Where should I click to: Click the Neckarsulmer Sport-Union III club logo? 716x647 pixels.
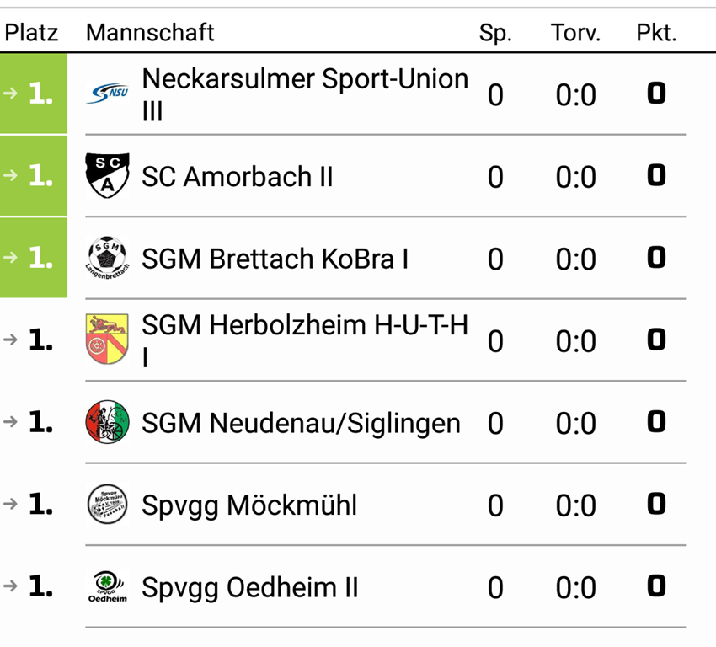click(x=107, y=94)
